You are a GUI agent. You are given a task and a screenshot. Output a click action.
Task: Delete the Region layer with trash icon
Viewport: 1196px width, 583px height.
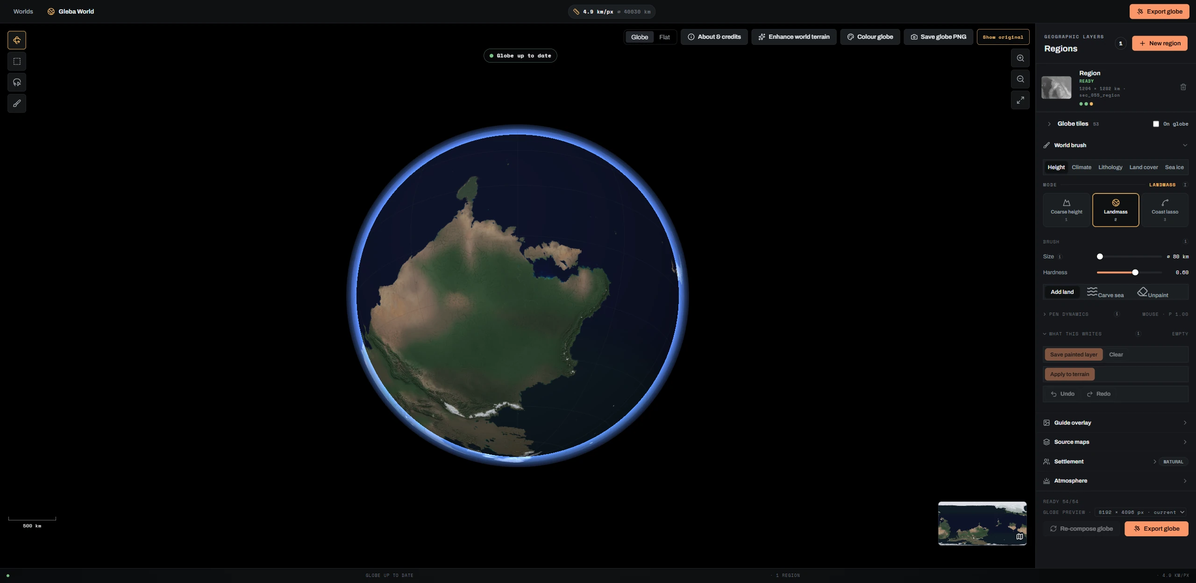pos(1183,87)
